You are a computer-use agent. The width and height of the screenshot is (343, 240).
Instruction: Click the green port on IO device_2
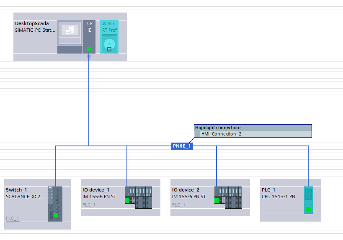point(217,200)
